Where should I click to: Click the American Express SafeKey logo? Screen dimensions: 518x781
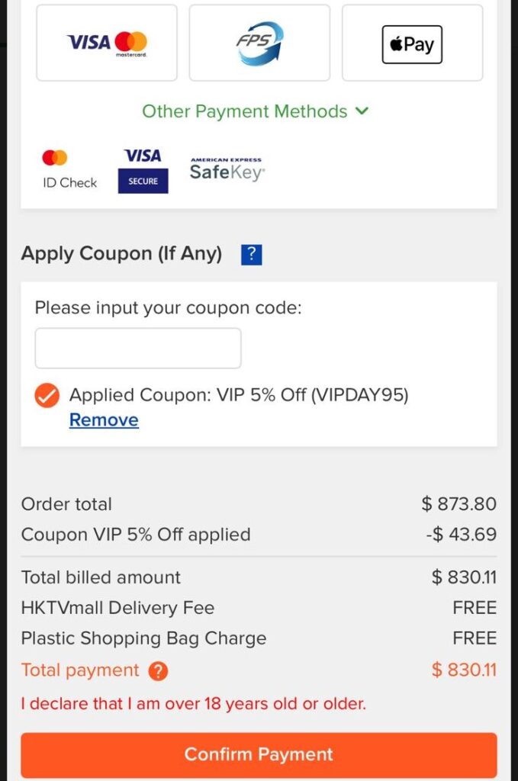tap(227, 169)
